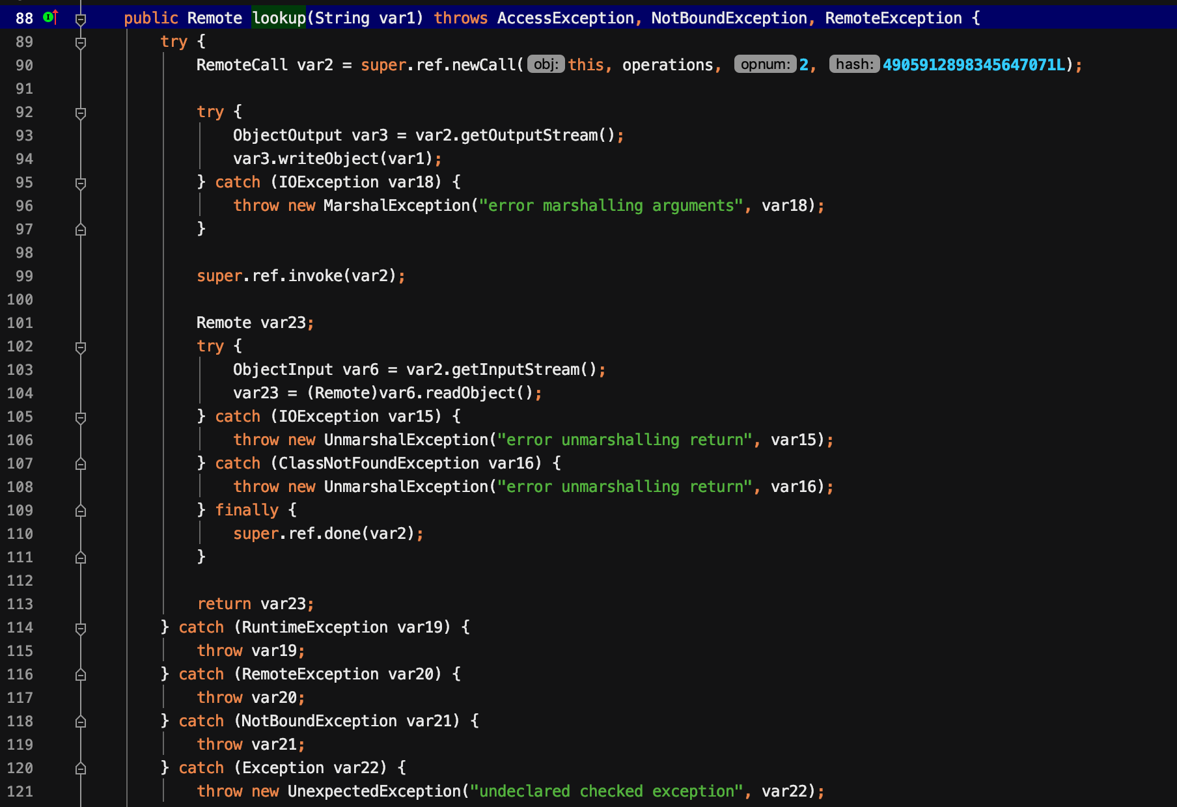Click MarshalException class name on line 96
This screenshot has width=1177, height=807.
396,206
